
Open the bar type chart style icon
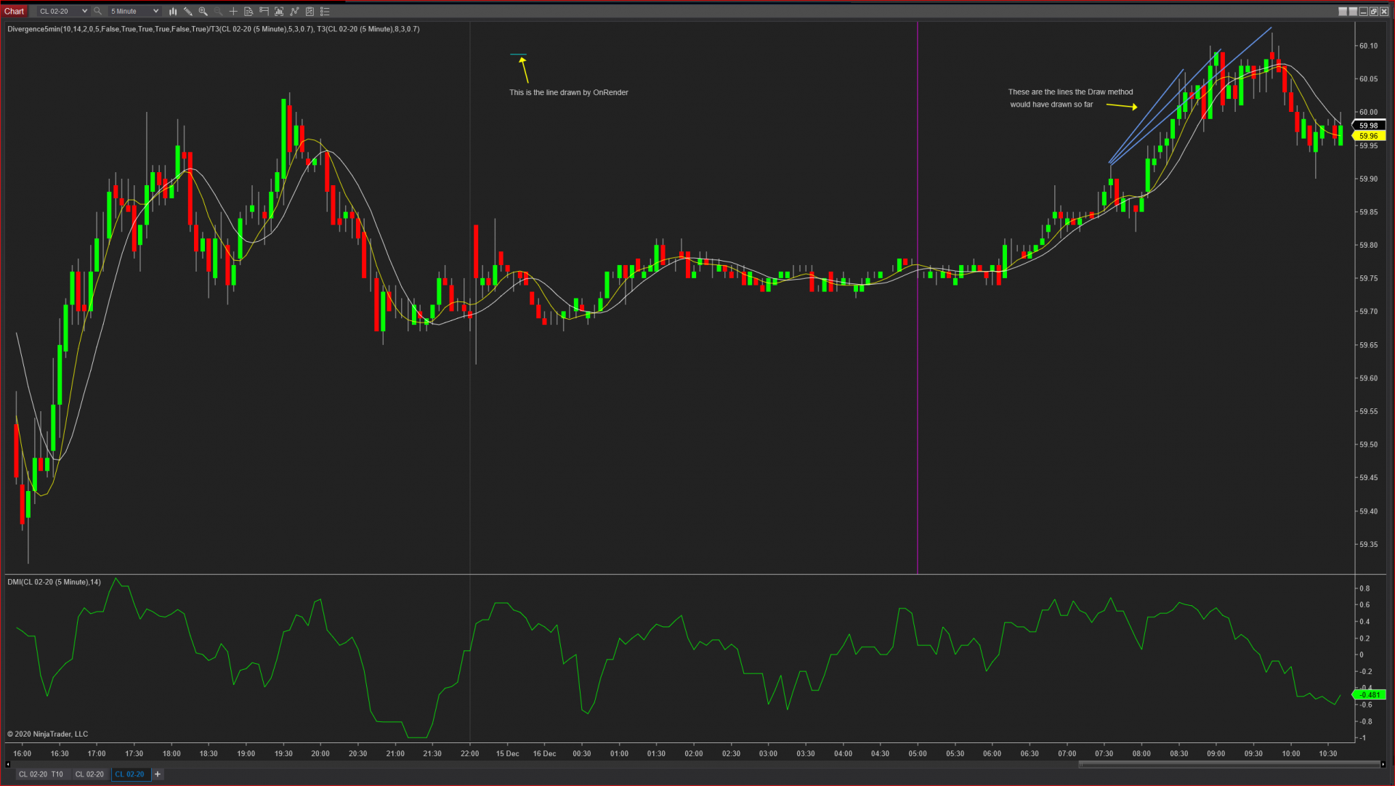pyautogui.click(x=173, y=11)
